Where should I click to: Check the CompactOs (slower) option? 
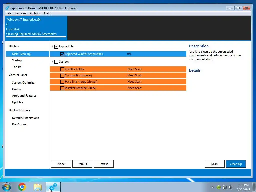(62, 75)
